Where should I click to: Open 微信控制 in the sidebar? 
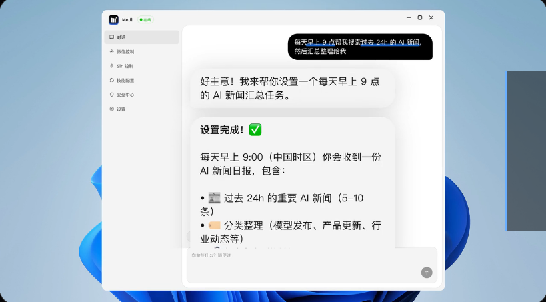[x=125, y=51]
